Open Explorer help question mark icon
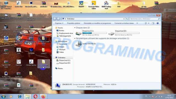The height and width of the screenshot is (99, 176). click(x=158, y=23)
